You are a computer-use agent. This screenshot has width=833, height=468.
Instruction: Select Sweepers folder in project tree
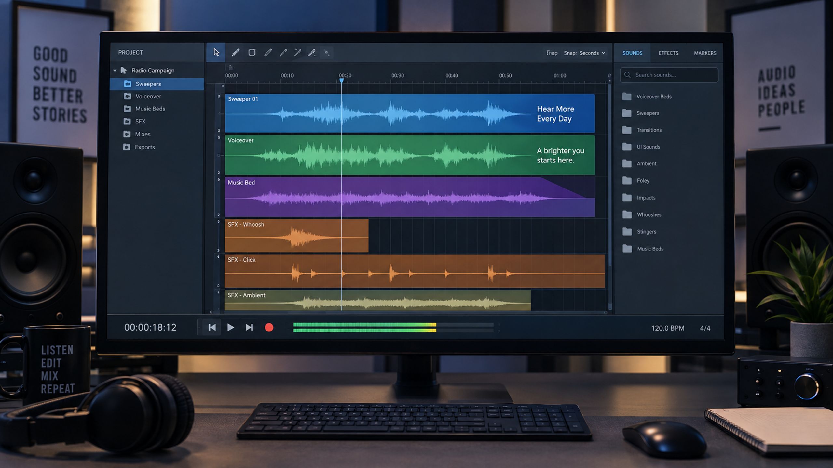[x=157, y=84]
